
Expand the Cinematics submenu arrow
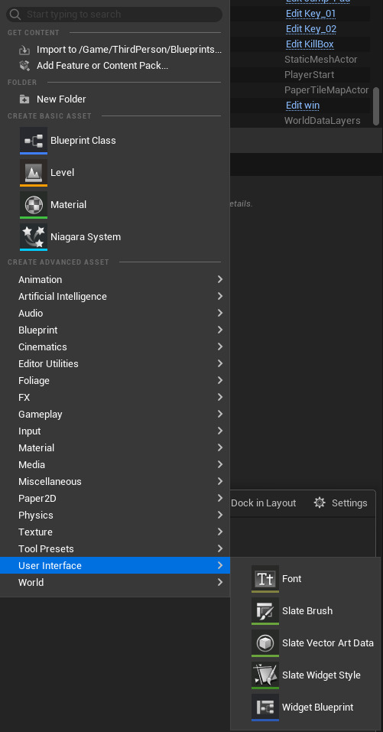point(219,346)
